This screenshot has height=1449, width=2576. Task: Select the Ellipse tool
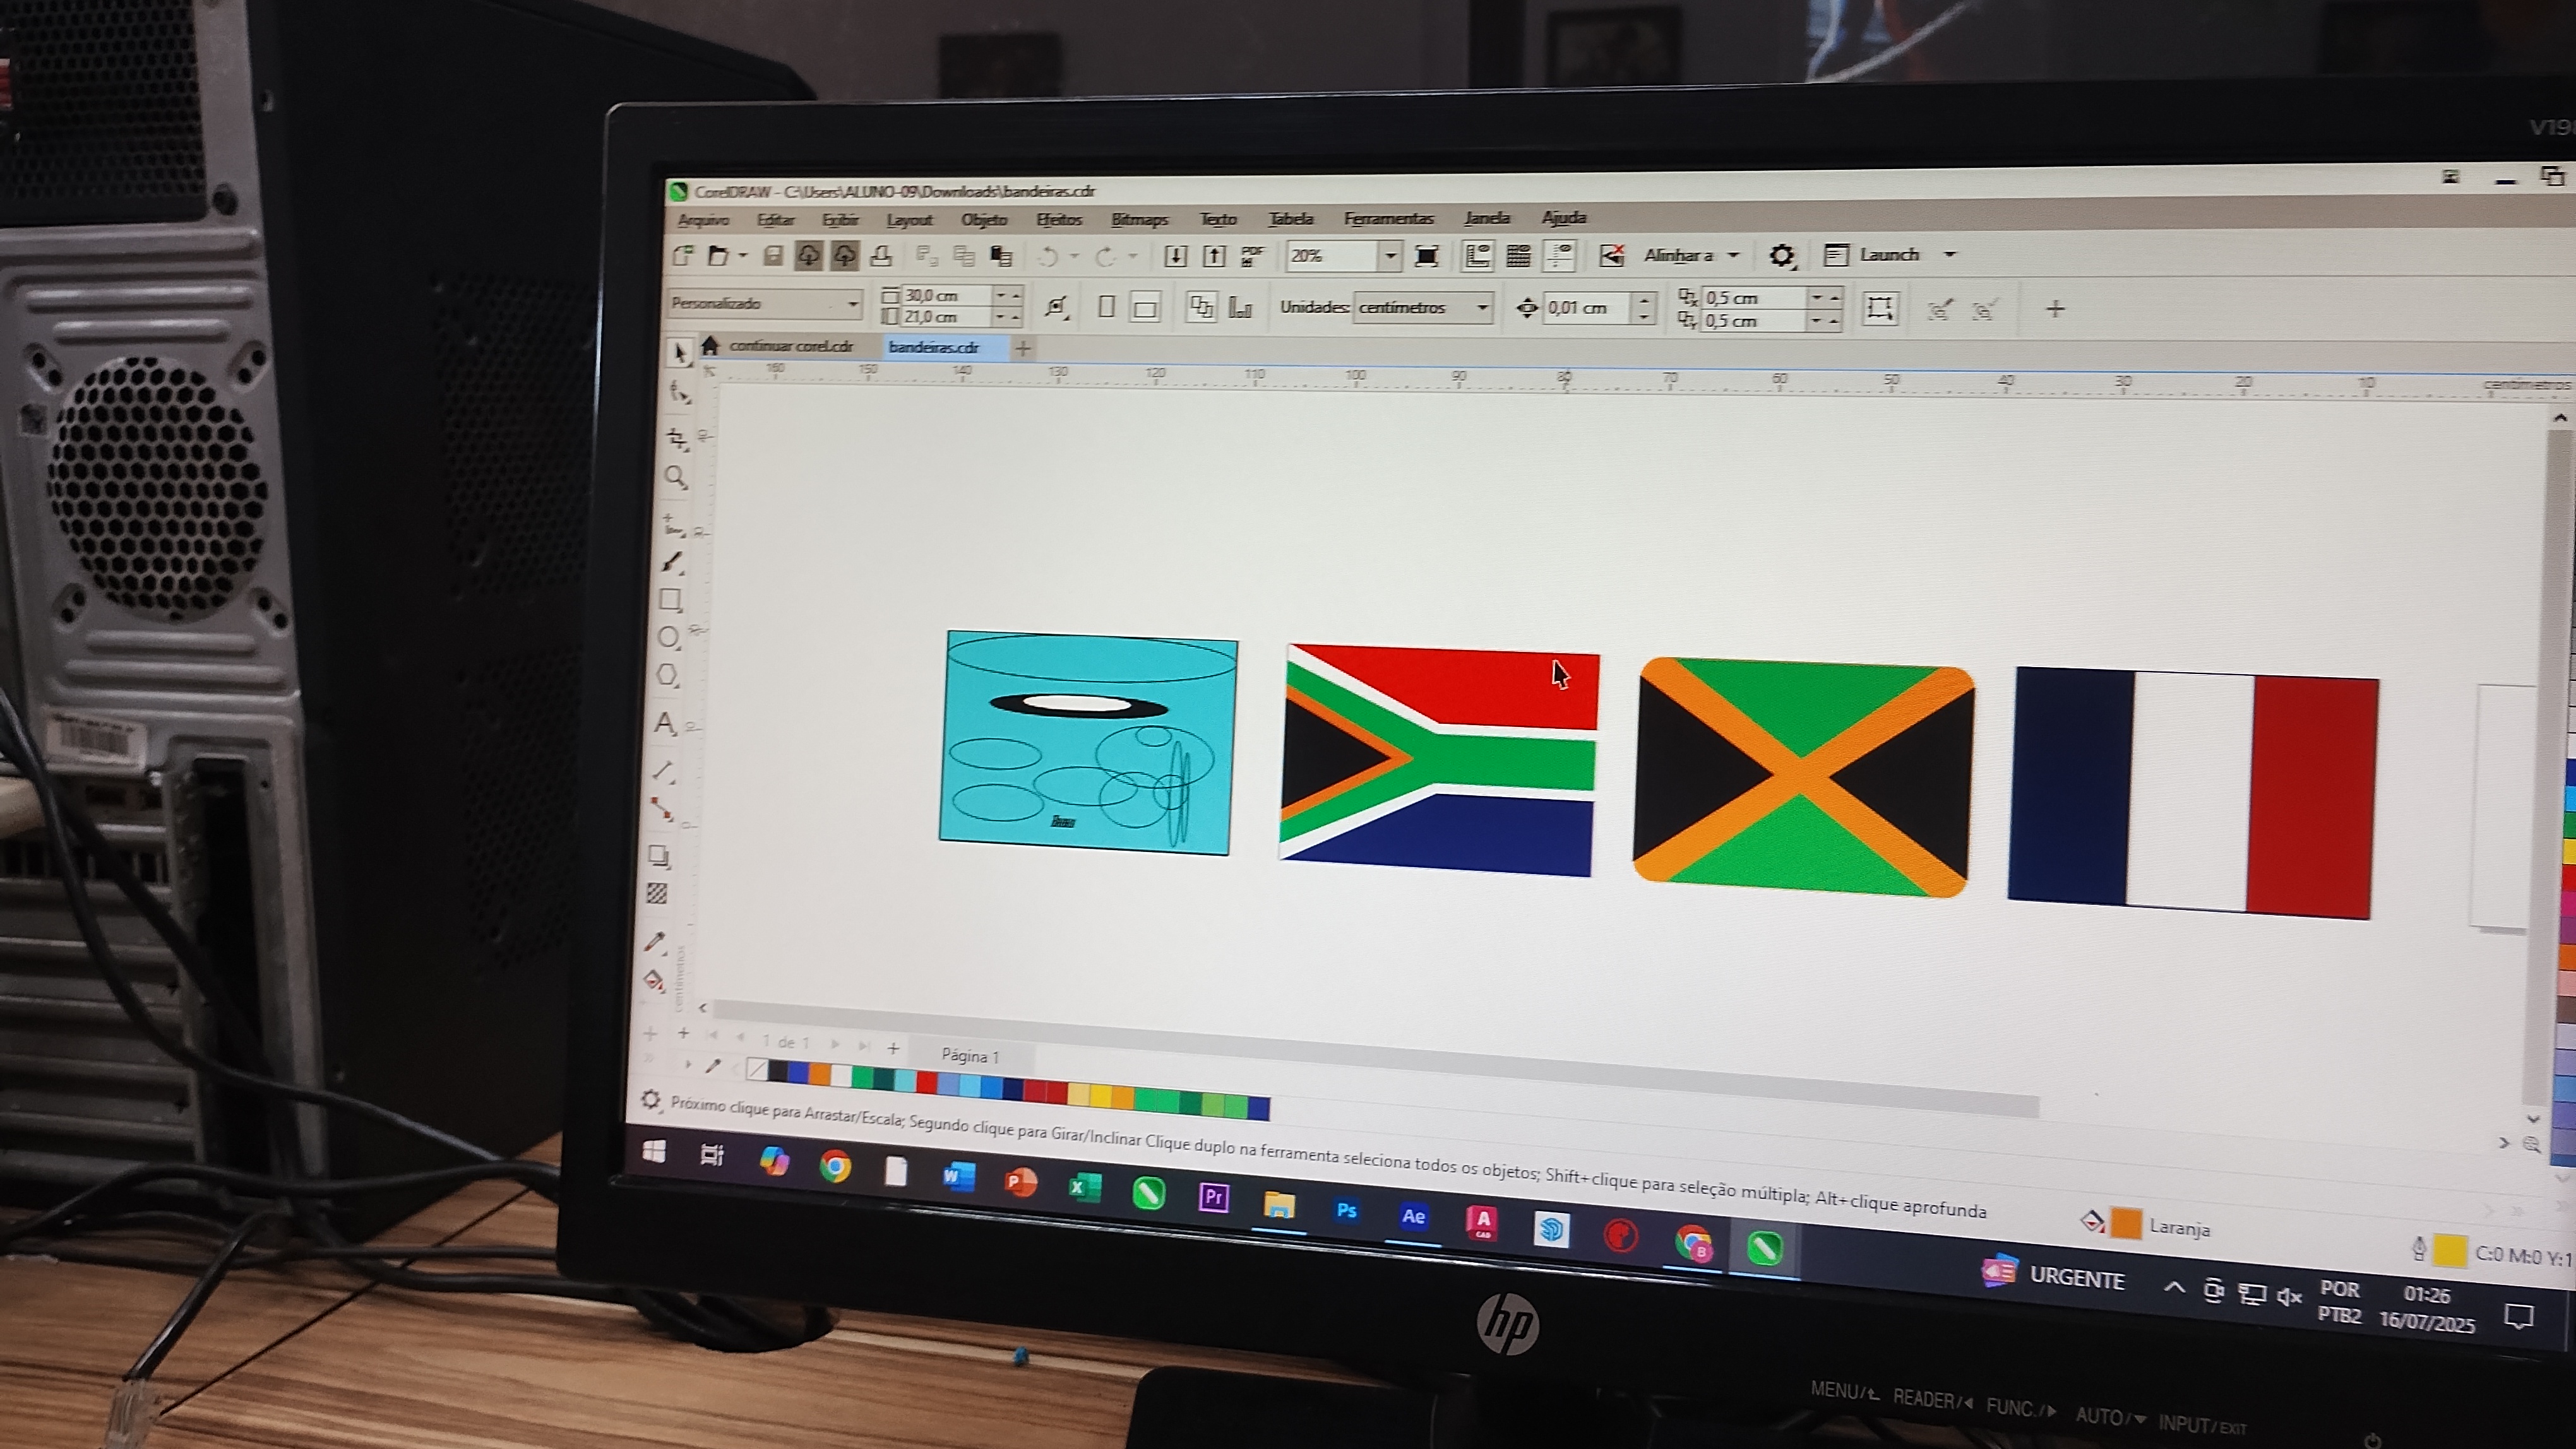669,637
